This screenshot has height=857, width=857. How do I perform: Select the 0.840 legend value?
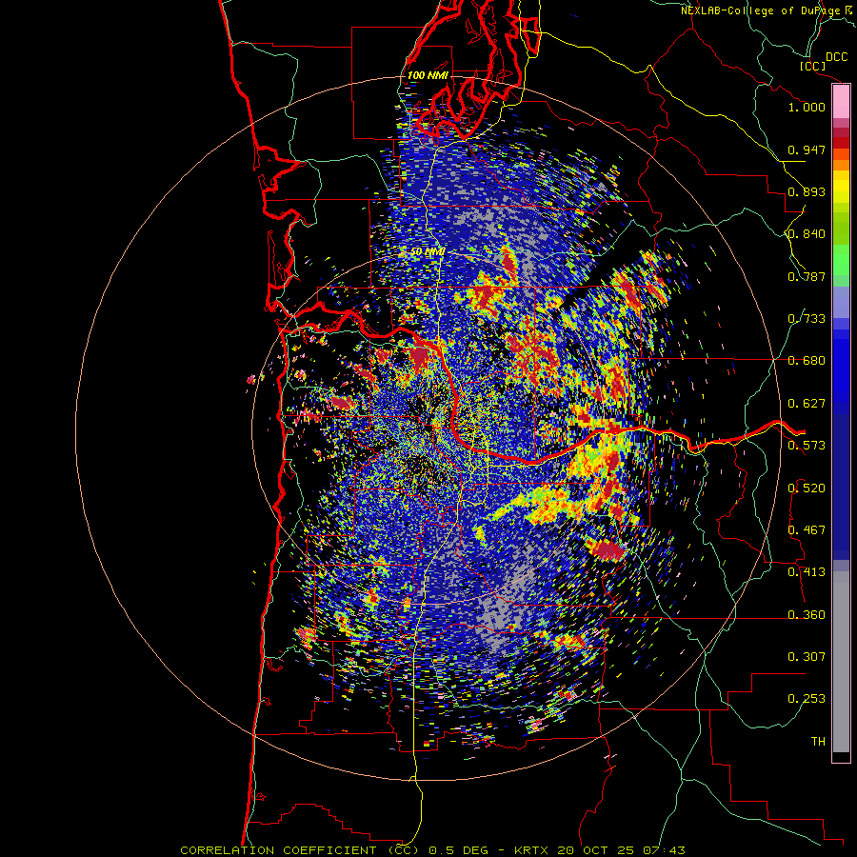[807, 234]
